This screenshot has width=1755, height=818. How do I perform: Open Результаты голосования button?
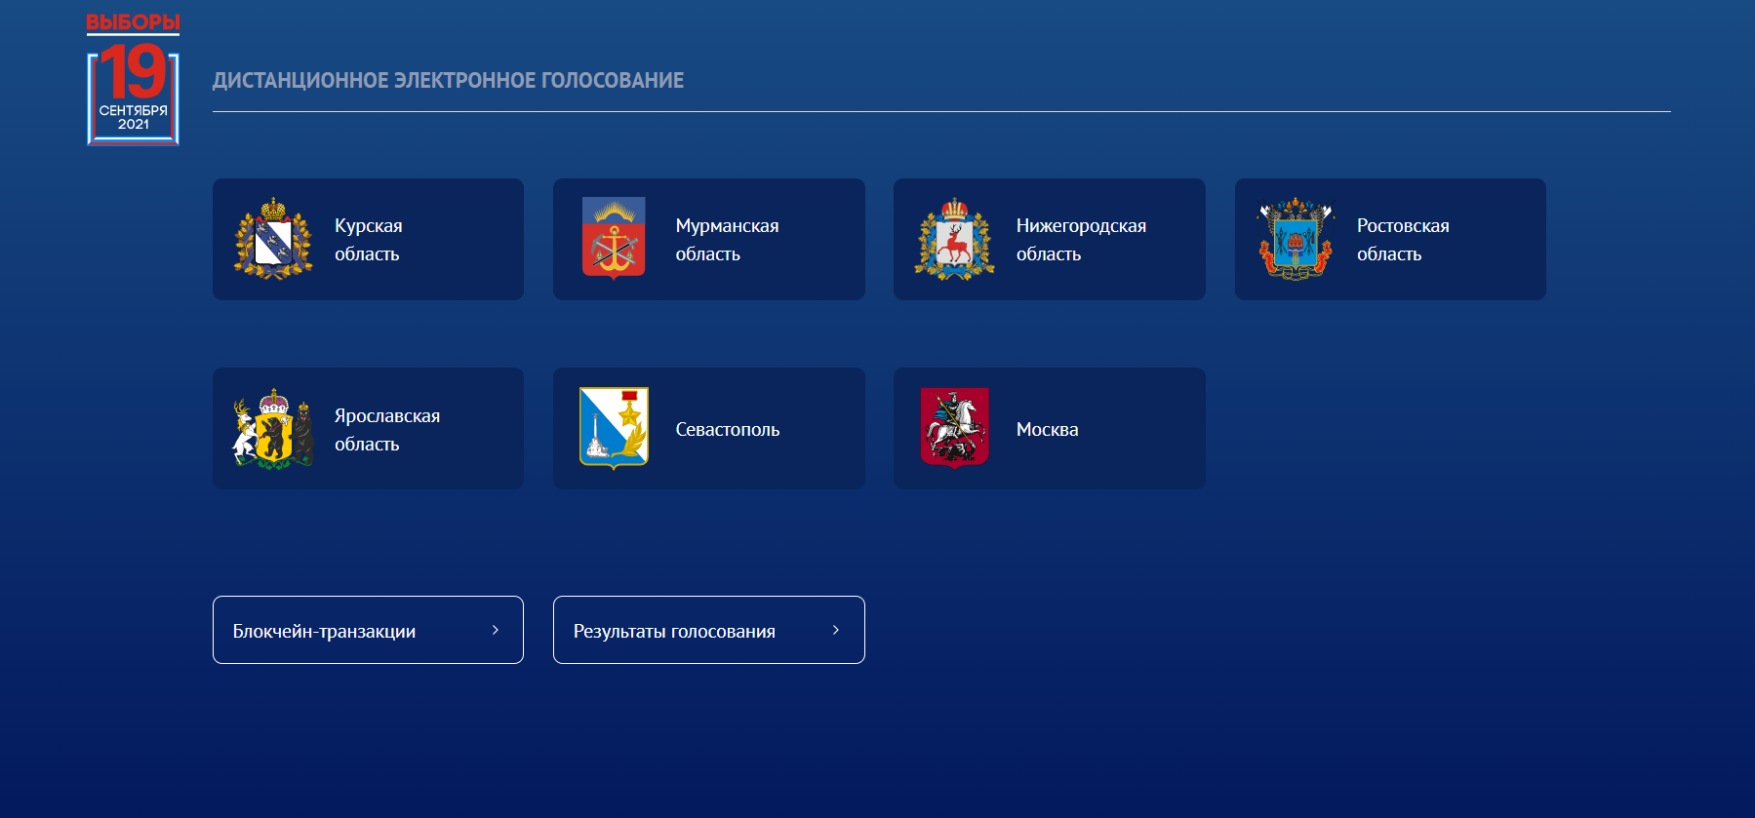click(x=708, y=630)
